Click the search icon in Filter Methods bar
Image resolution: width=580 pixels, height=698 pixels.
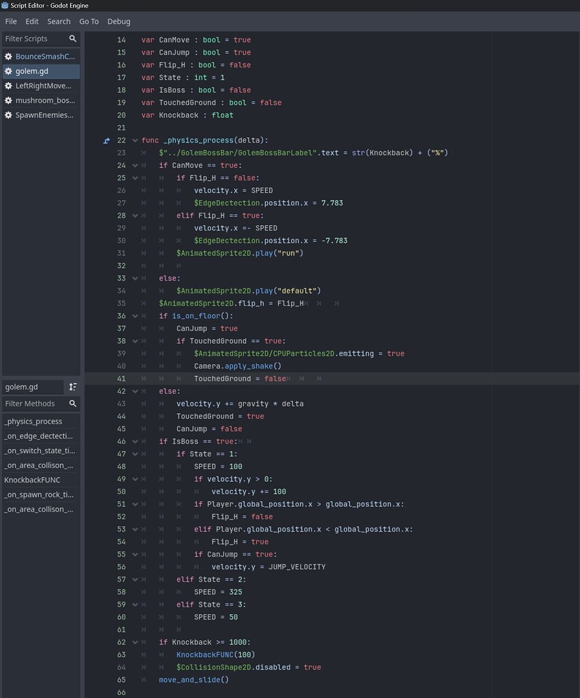pos(73,404)
